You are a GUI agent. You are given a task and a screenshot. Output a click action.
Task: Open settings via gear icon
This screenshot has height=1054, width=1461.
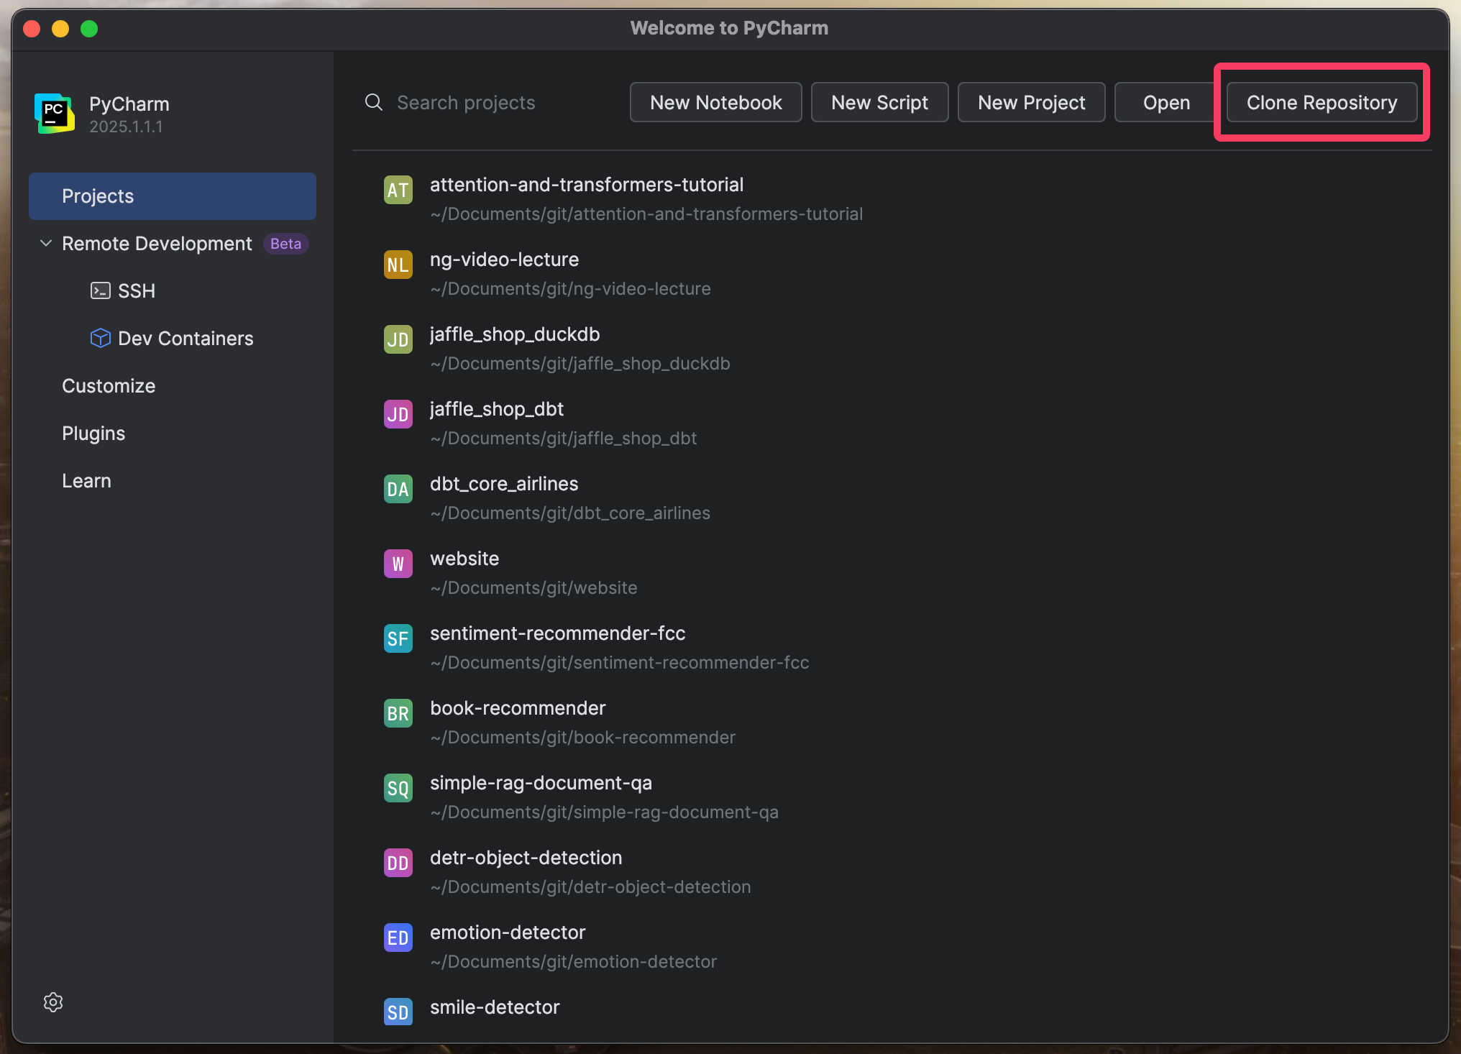pos(52,1002)
